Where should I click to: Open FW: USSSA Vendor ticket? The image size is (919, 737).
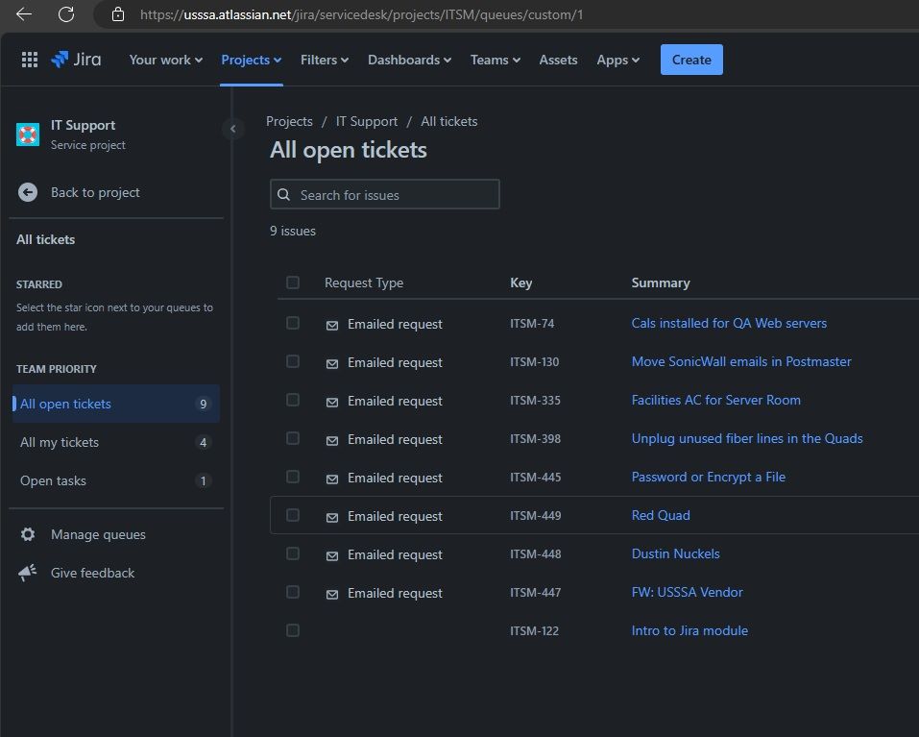[687, 592]
